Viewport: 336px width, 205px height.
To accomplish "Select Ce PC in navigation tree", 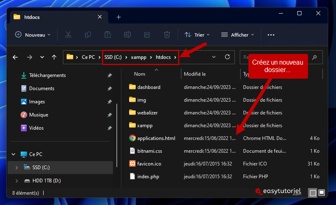I will click(x=36, y=154).
